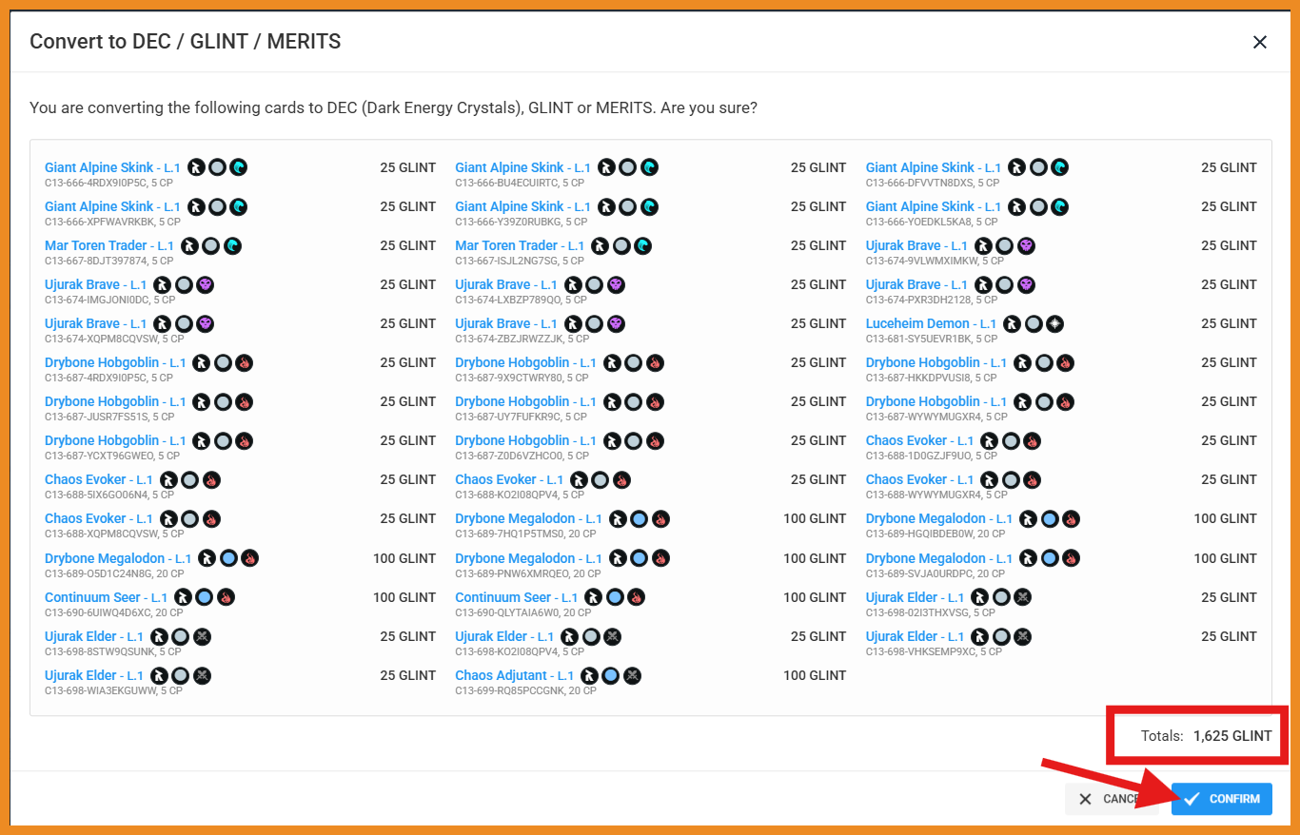The image size is (1300, 835).
Task: Open Ujurak Elder link above C13-698-02I3THXVSG
Action: point(916,597)
